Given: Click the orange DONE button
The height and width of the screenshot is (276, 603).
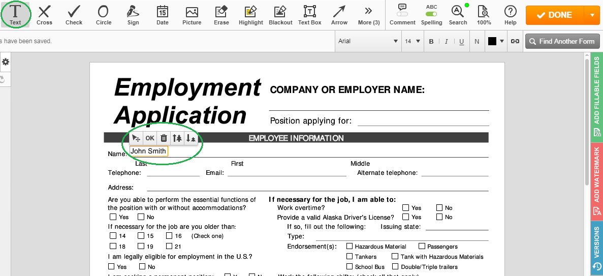Looking at the screenshot, I should pyautogui.click(x=555, y=15).
